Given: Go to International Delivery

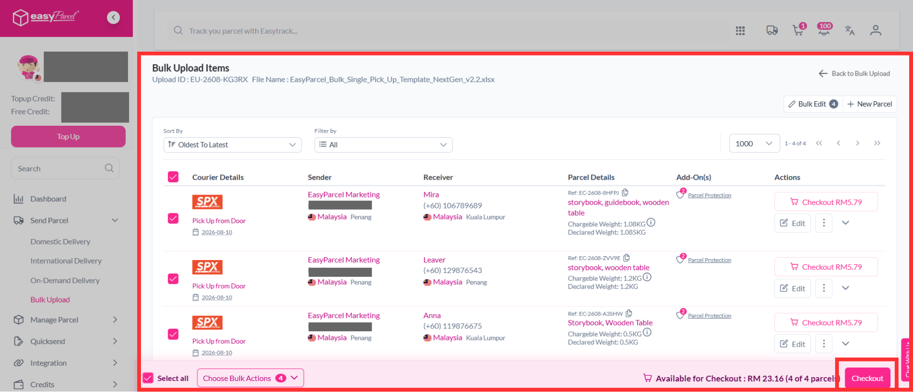Looking at the screenshot, I should (x=66, y=261).
